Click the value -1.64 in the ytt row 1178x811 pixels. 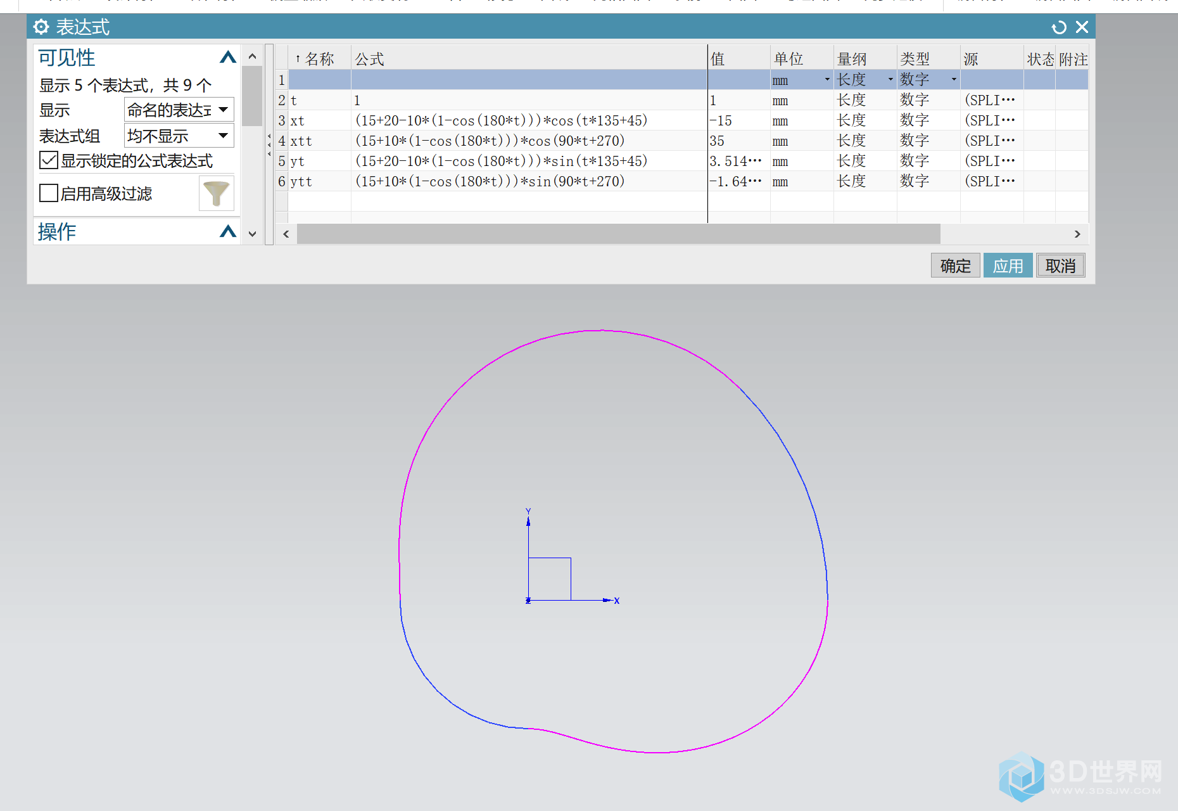[x=735, y=181]
